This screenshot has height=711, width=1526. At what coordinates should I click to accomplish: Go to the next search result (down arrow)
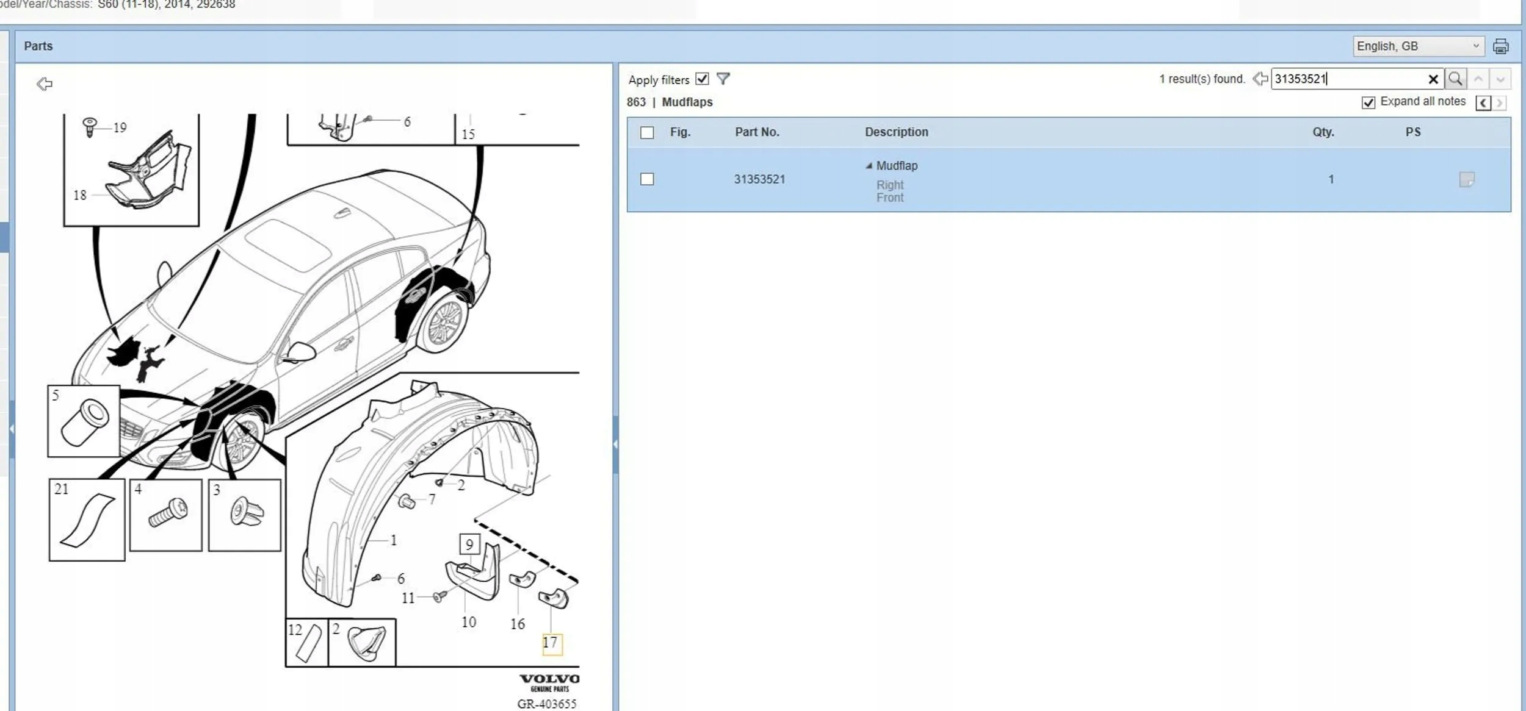click(x=1500, y=79)
